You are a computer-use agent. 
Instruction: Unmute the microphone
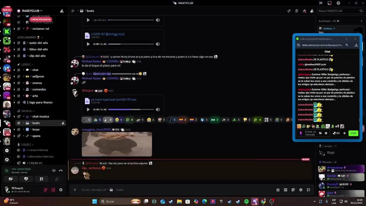coord(45,190)
